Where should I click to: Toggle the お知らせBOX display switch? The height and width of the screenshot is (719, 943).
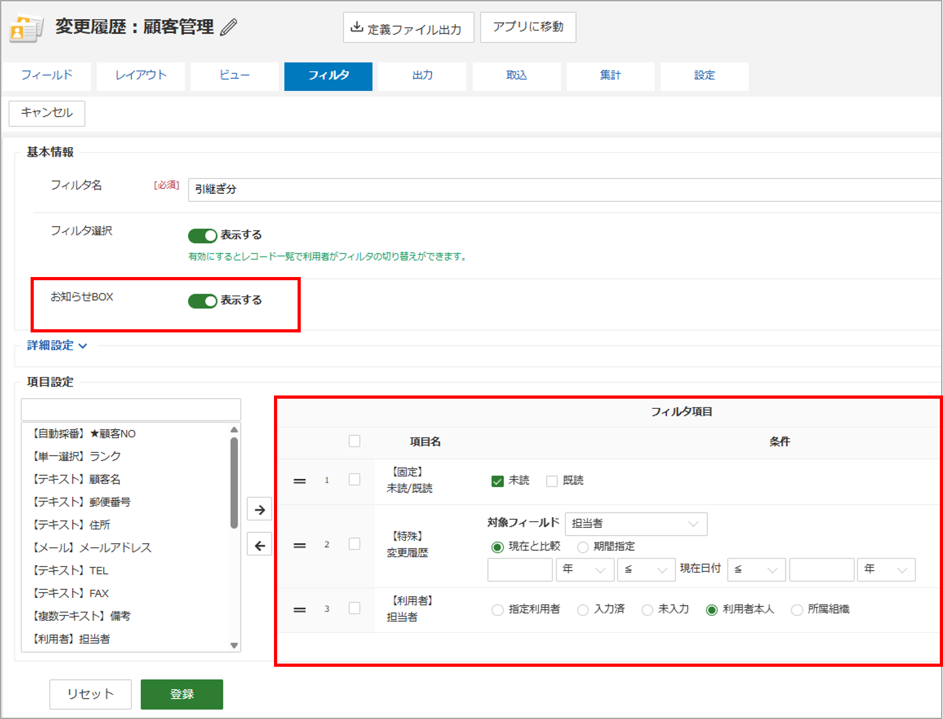tap(203, 301)
